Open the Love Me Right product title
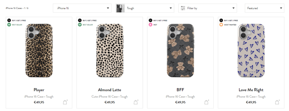The height and width of the screenshot is (111, 289). tap(251, 90)
